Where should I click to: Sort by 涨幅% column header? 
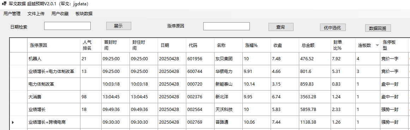click(257, 45)
